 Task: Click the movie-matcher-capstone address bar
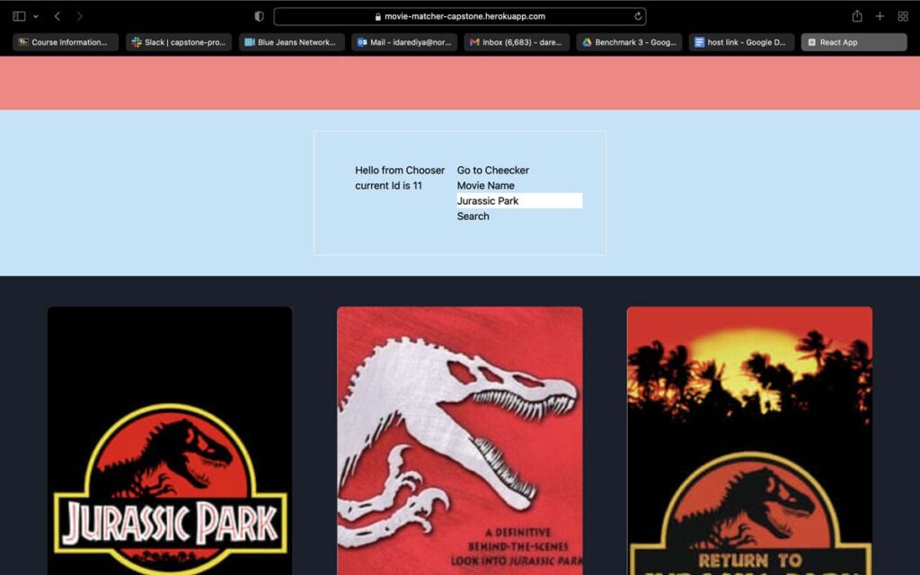pyautogui.click(x=460, y=16)
